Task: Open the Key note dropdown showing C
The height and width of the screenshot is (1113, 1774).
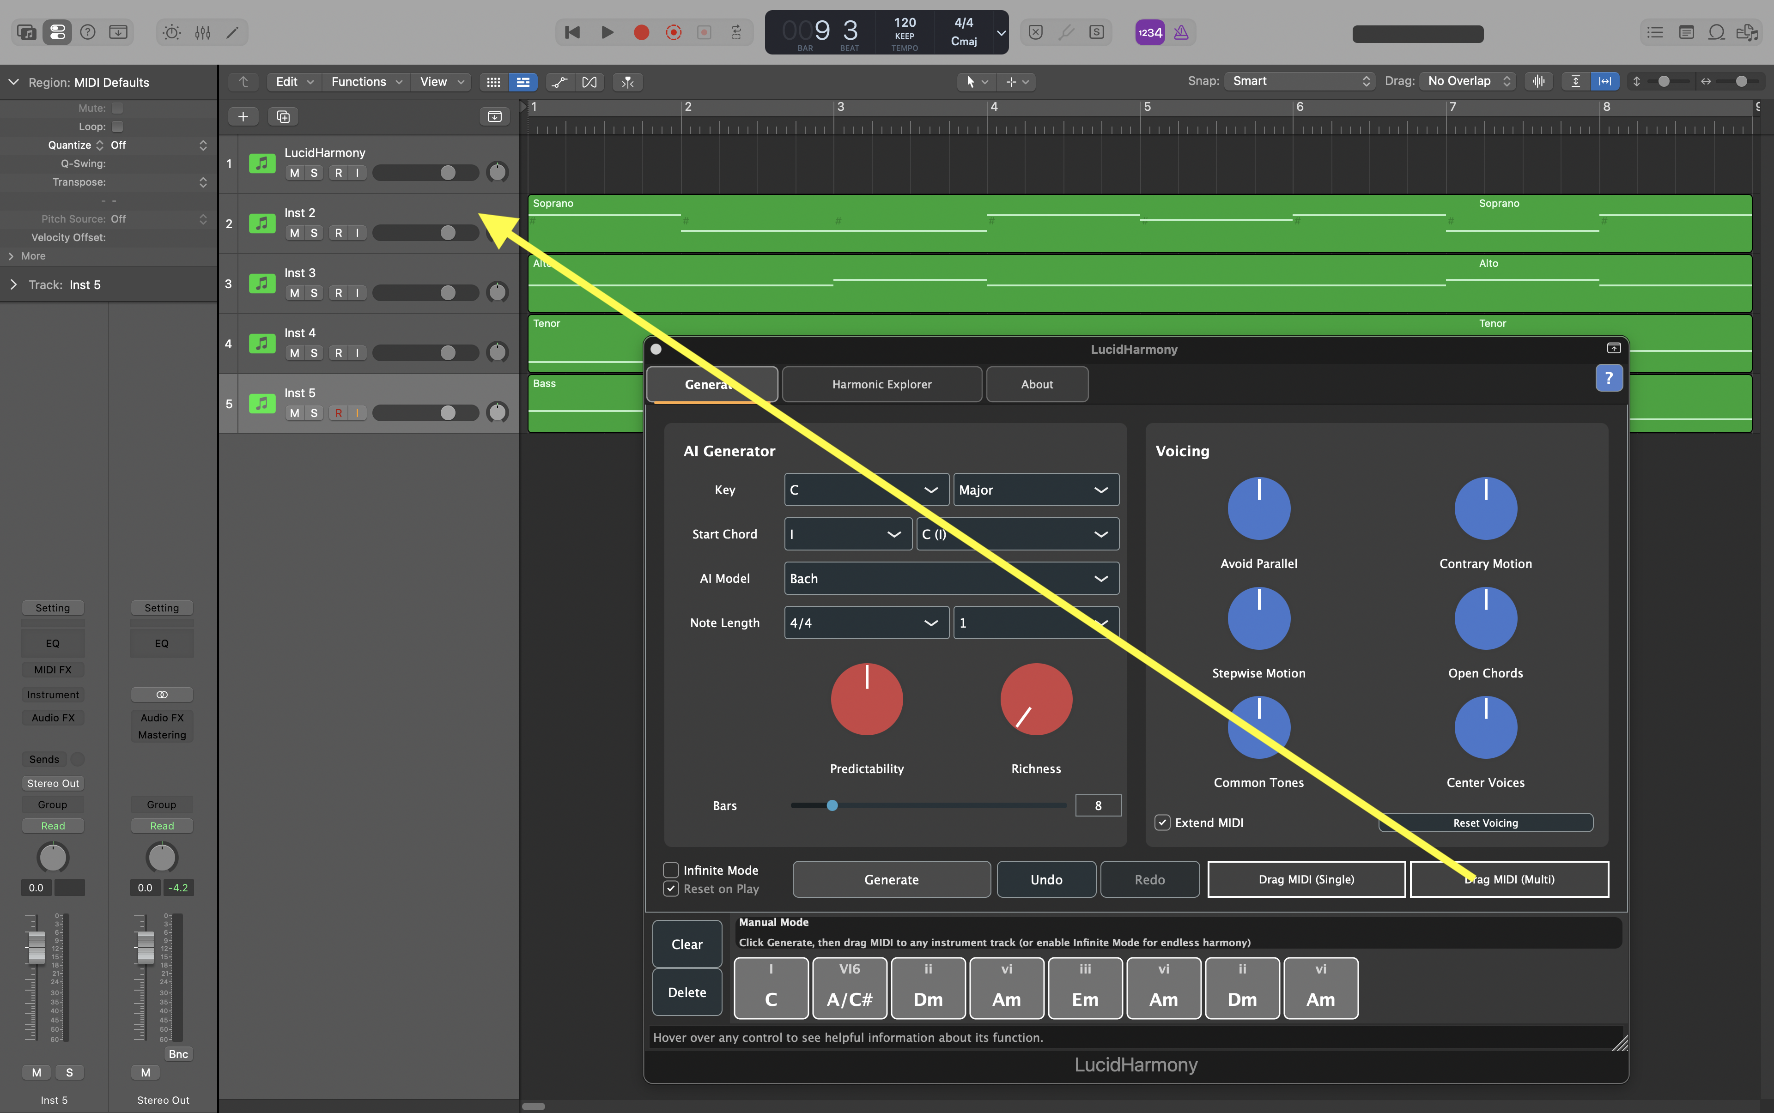Action: (x=866, y=490)
